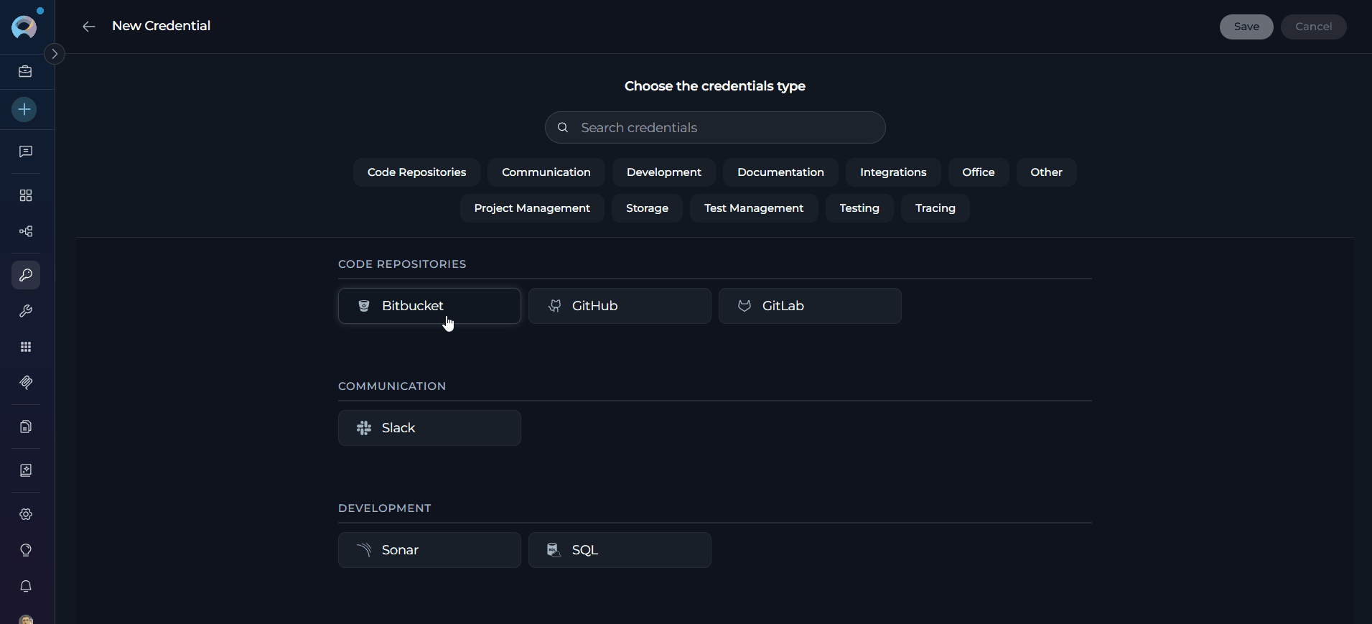Open the dotted grid apps sidebar icon
The height and width of the screenshot is (624, 1372).
tap(26, 347)
